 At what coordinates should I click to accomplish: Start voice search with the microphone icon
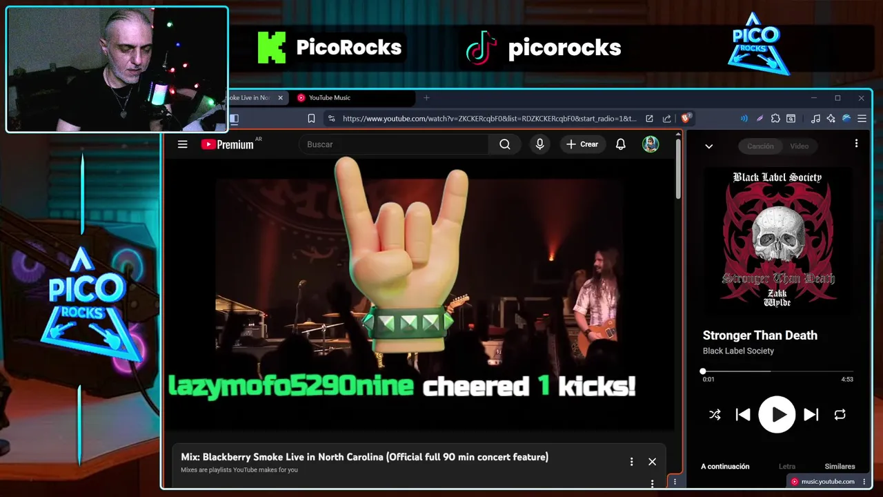[x=540, y=144]
